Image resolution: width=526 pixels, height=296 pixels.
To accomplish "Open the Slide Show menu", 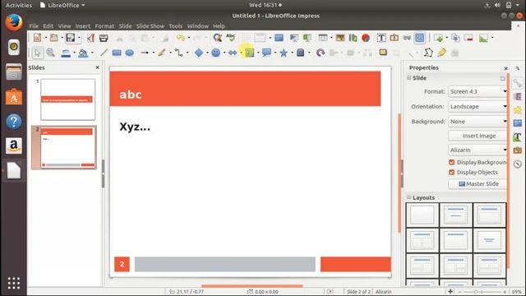I will click(x=150, y=26).
